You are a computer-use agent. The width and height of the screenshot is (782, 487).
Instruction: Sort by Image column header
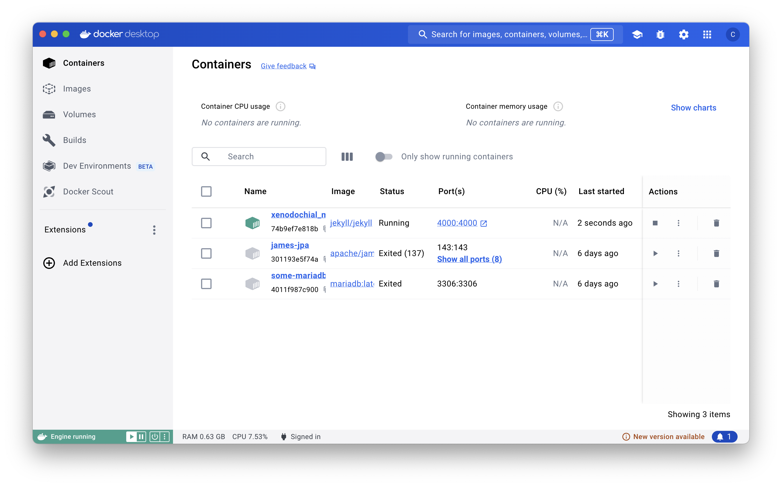[343, 191]
